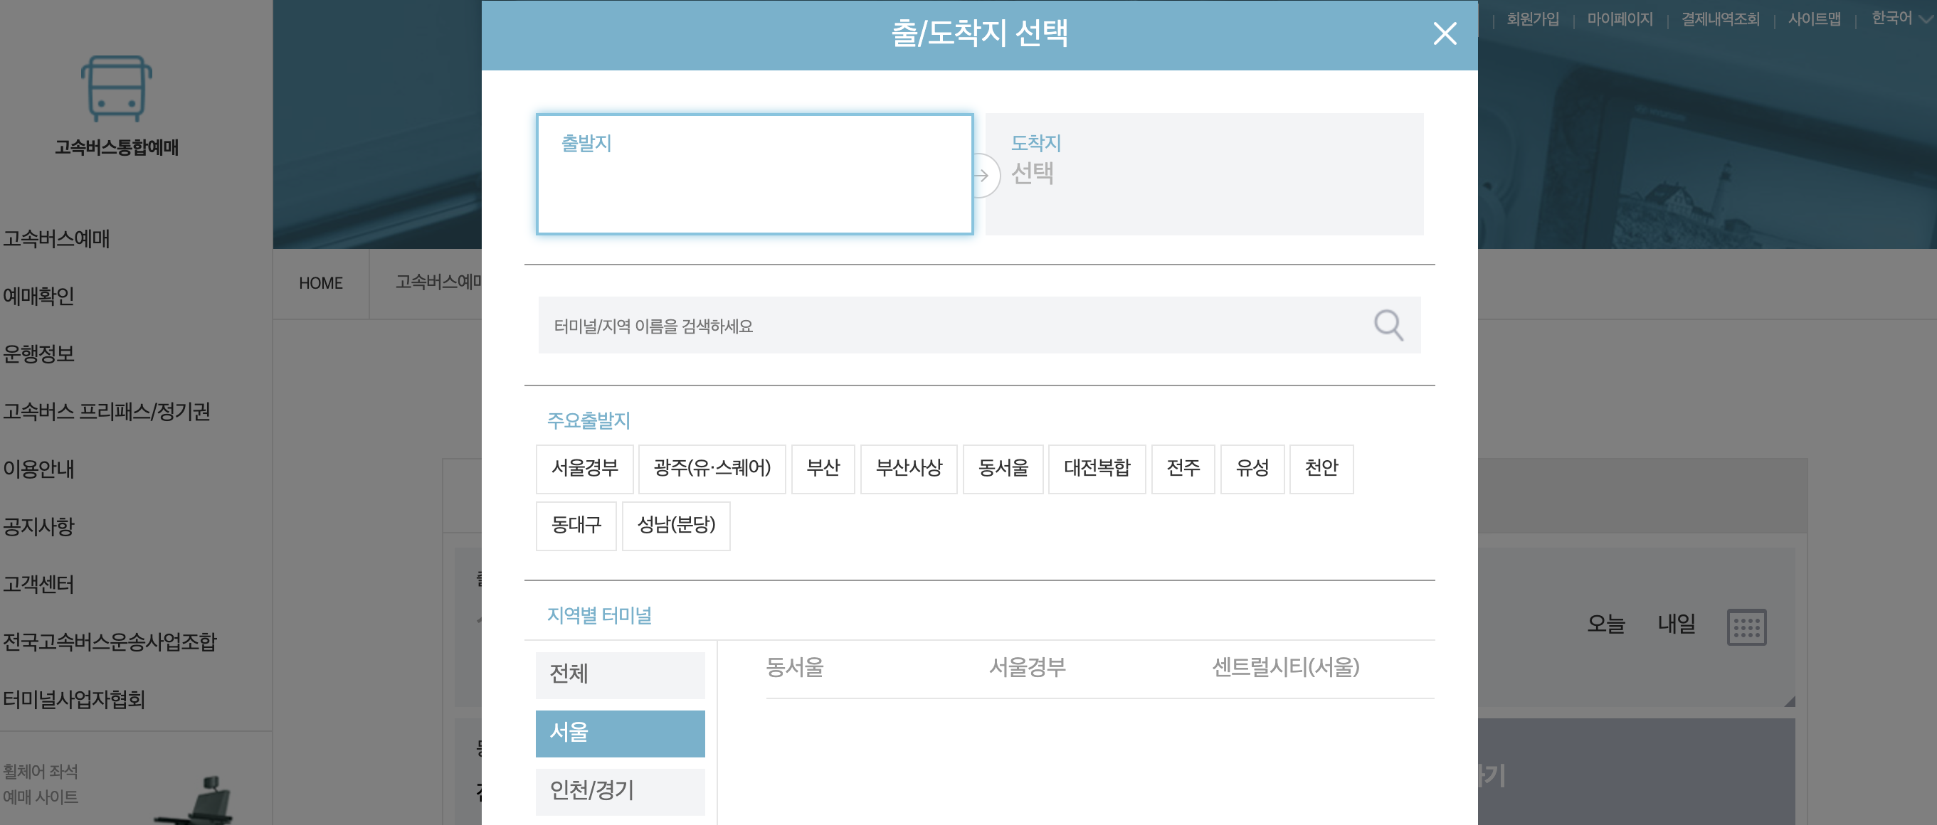Image resolution: width=1937 pixels, height=825 pixels.
Task: Choose 동대구 terminal
Action: [576, 526]
